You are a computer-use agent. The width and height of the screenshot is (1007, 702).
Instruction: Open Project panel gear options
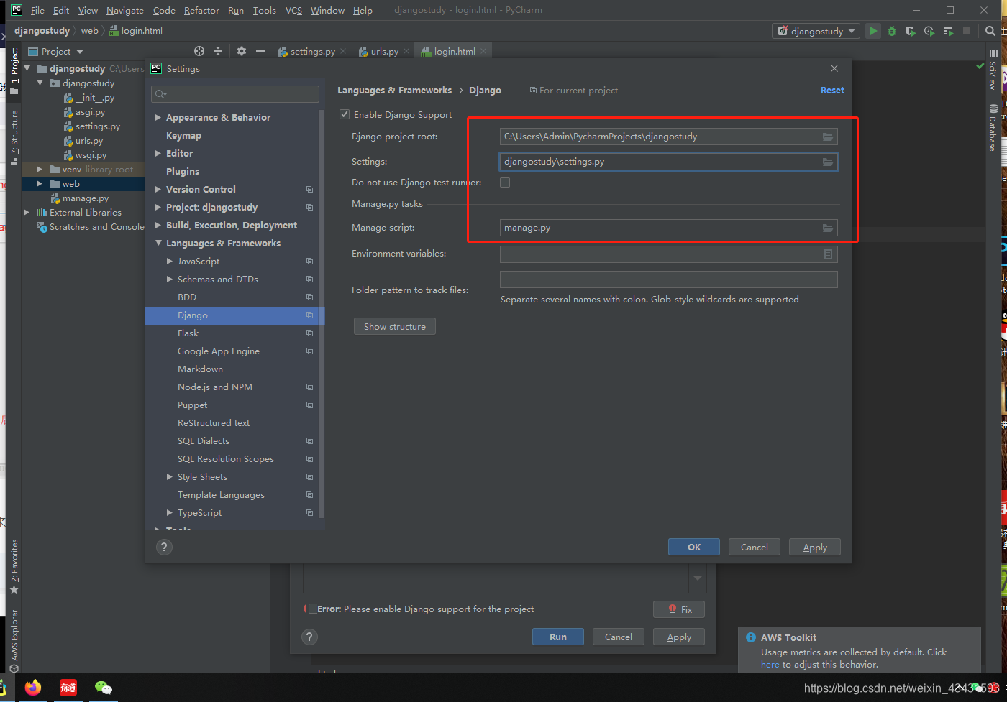tap(242, 51)
